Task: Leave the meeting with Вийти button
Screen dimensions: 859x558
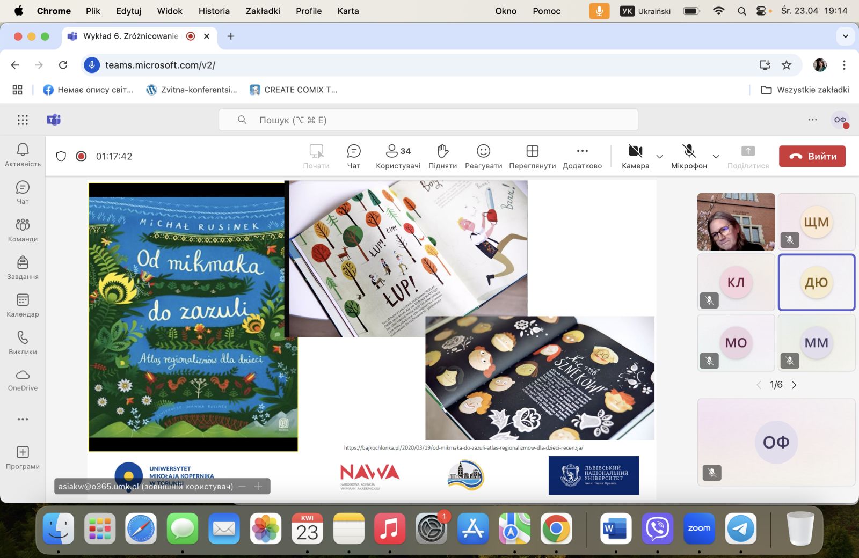Action: [812, 156]
